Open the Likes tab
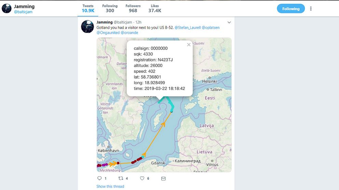The width and height of the screenshot is (339, 190). pos(155,9)
